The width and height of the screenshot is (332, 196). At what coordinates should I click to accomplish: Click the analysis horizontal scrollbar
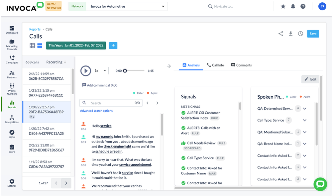point(245,188)
